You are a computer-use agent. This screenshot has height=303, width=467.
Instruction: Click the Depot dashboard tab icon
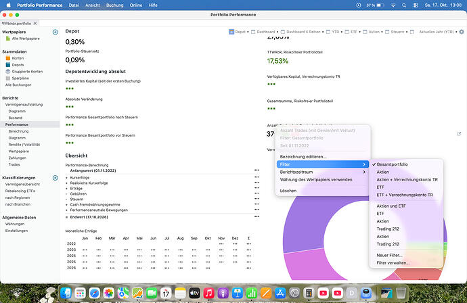click(x=231, y=32)
